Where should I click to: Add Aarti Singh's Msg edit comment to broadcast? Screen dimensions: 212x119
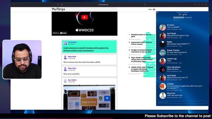click(x=172, y=38)
